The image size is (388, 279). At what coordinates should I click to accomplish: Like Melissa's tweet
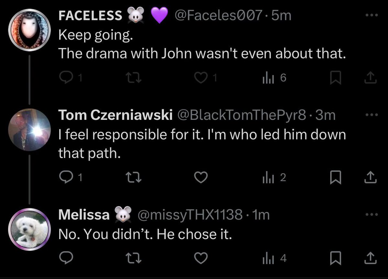point(202,258)
